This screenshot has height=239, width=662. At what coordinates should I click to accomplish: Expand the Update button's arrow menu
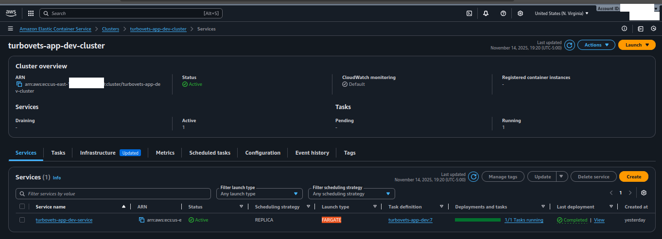(x=562, y=177)
